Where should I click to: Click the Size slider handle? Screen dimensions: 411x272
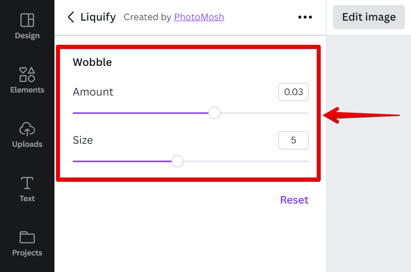click(178, 161)
